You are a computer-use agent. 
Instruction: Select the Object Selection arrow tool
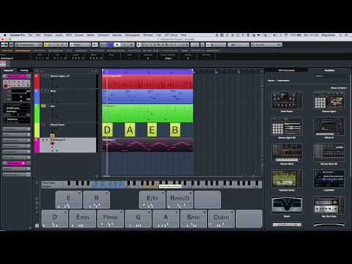click(139, 45)
